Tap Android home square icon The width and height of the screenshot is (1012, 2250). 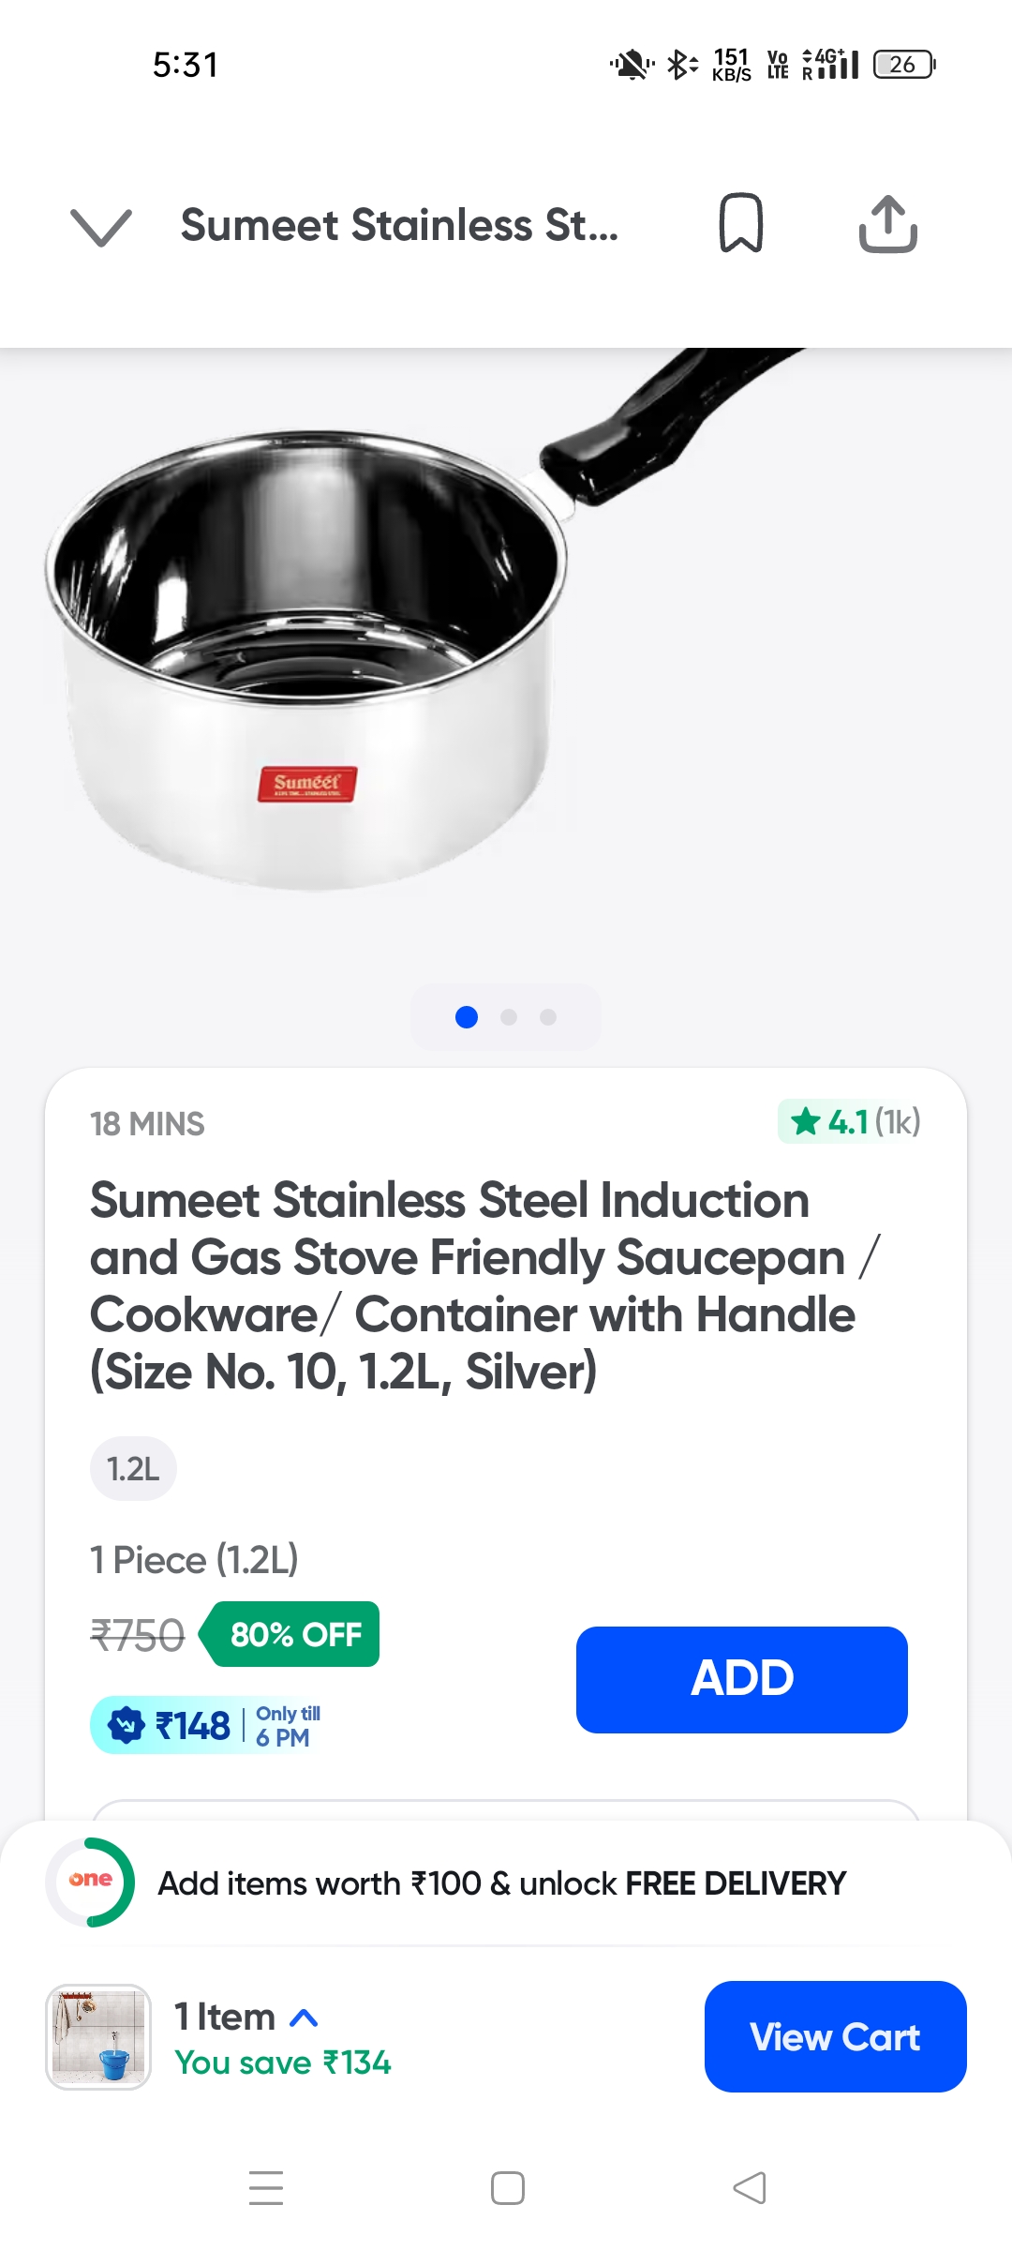click(x=507, y=2187)
